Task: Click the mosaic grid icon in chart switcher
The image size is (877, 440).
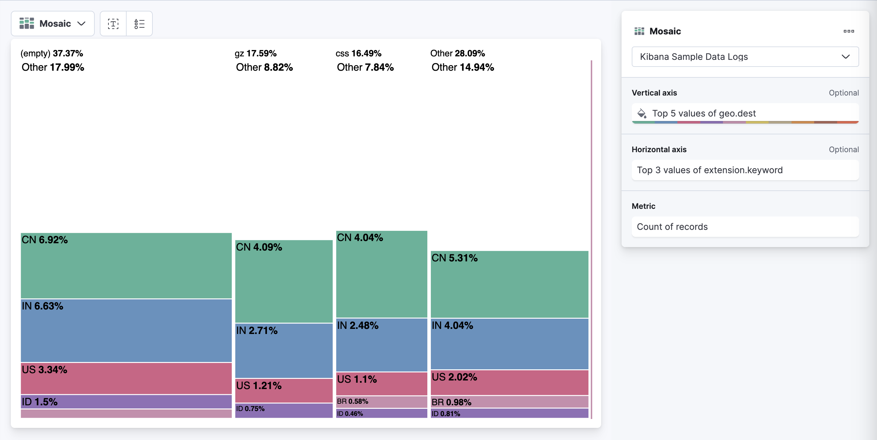Action: pyautogui.click(x=26, y=24)
